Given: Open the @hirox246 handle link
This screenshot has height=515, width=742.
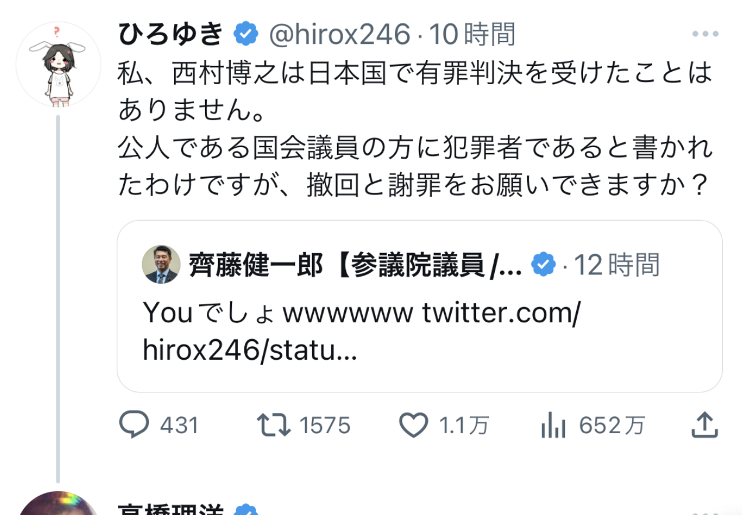Looking at the screenshot, I should click(x=339, y=34).
